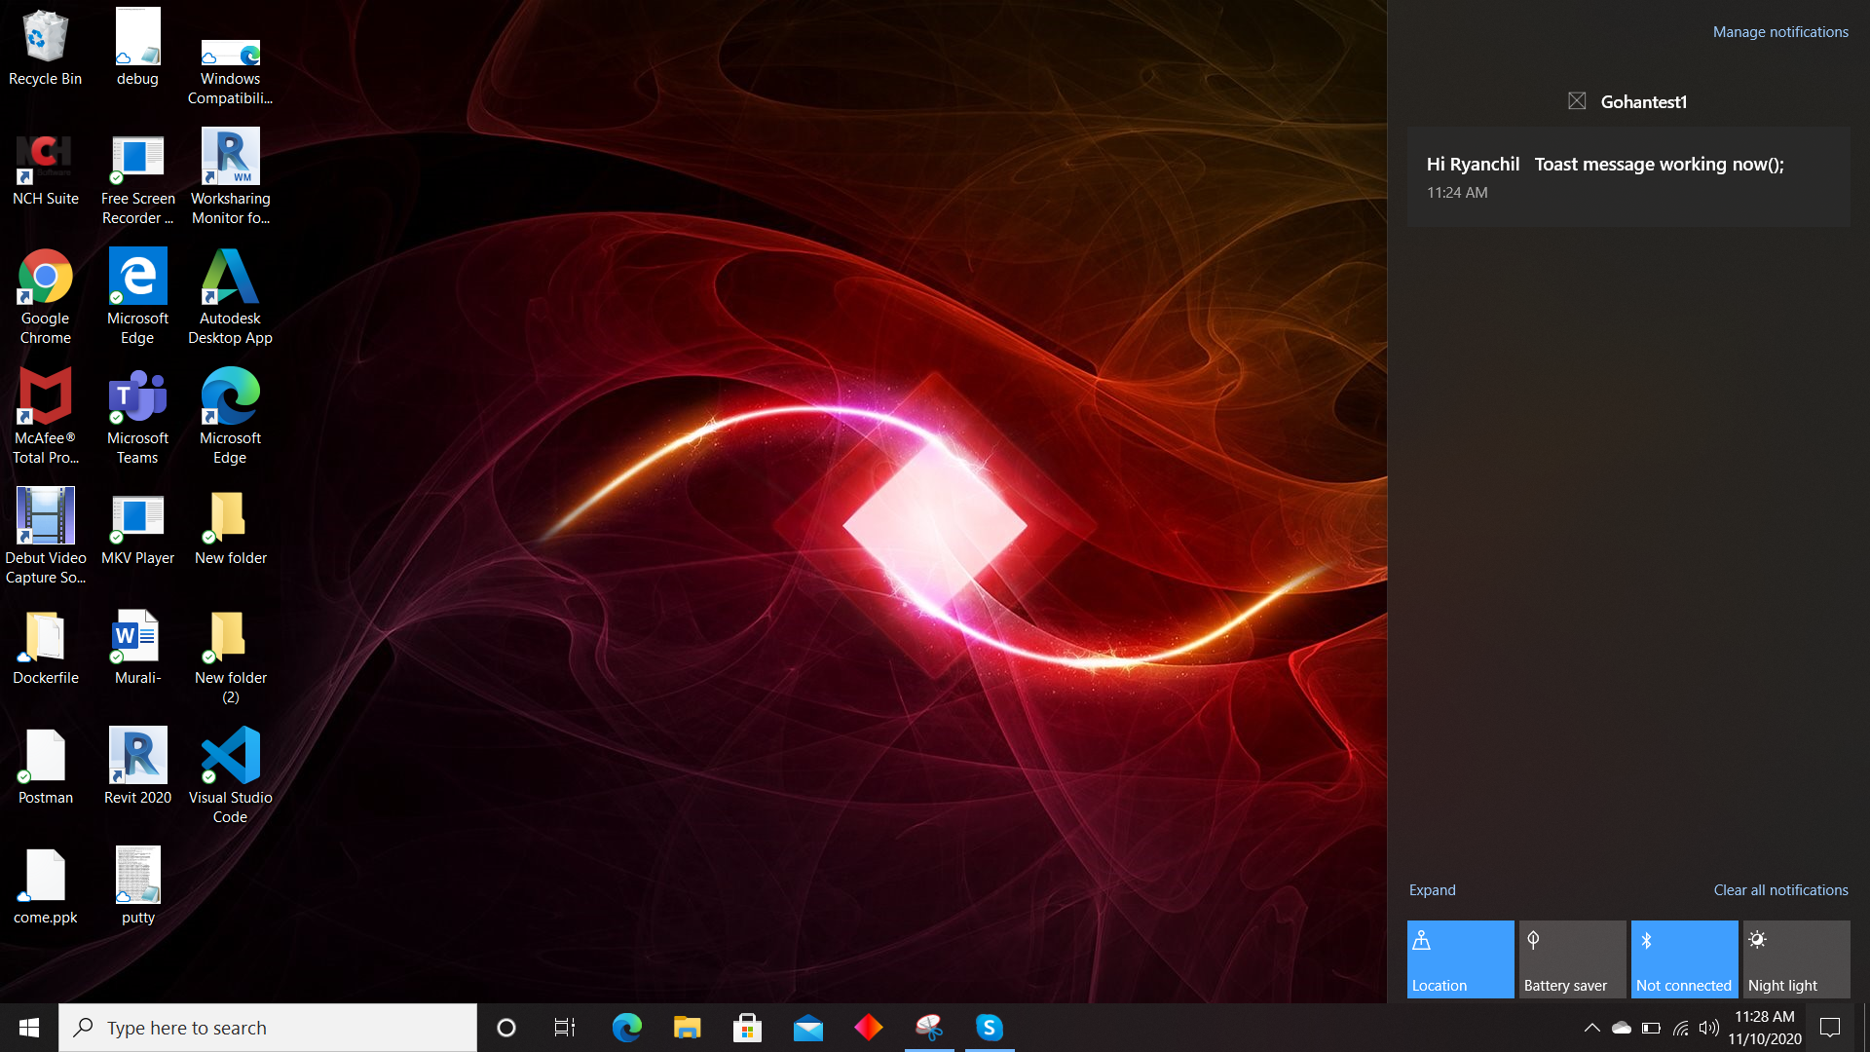Open Microsoft Store taskbar icon
Screen dimensions: 1870x1052
point(747,1028)
